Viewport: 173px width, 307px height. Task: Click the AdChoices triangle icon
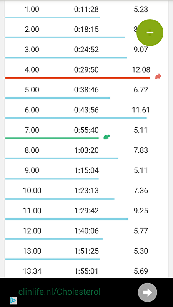pyautogui.click(x=13, y=300)
